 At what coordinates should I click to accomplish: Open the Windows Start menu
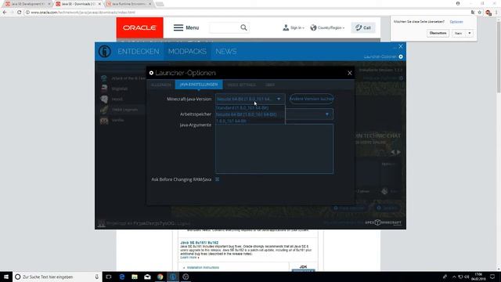[6, 277]
